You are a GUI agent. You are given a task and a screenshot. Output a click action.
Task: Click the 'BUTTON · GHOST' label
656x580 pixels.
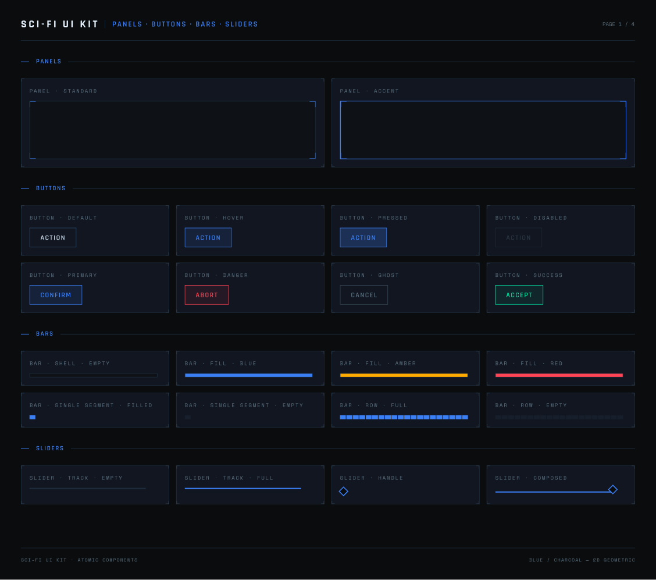tap(369, 275)
